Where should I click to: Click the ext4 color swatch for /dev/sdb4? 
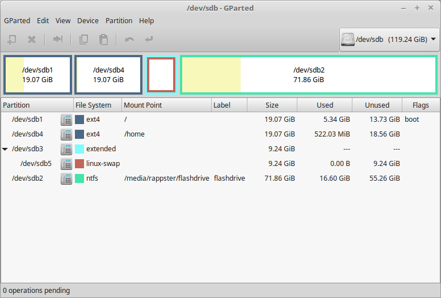[79, 134]
